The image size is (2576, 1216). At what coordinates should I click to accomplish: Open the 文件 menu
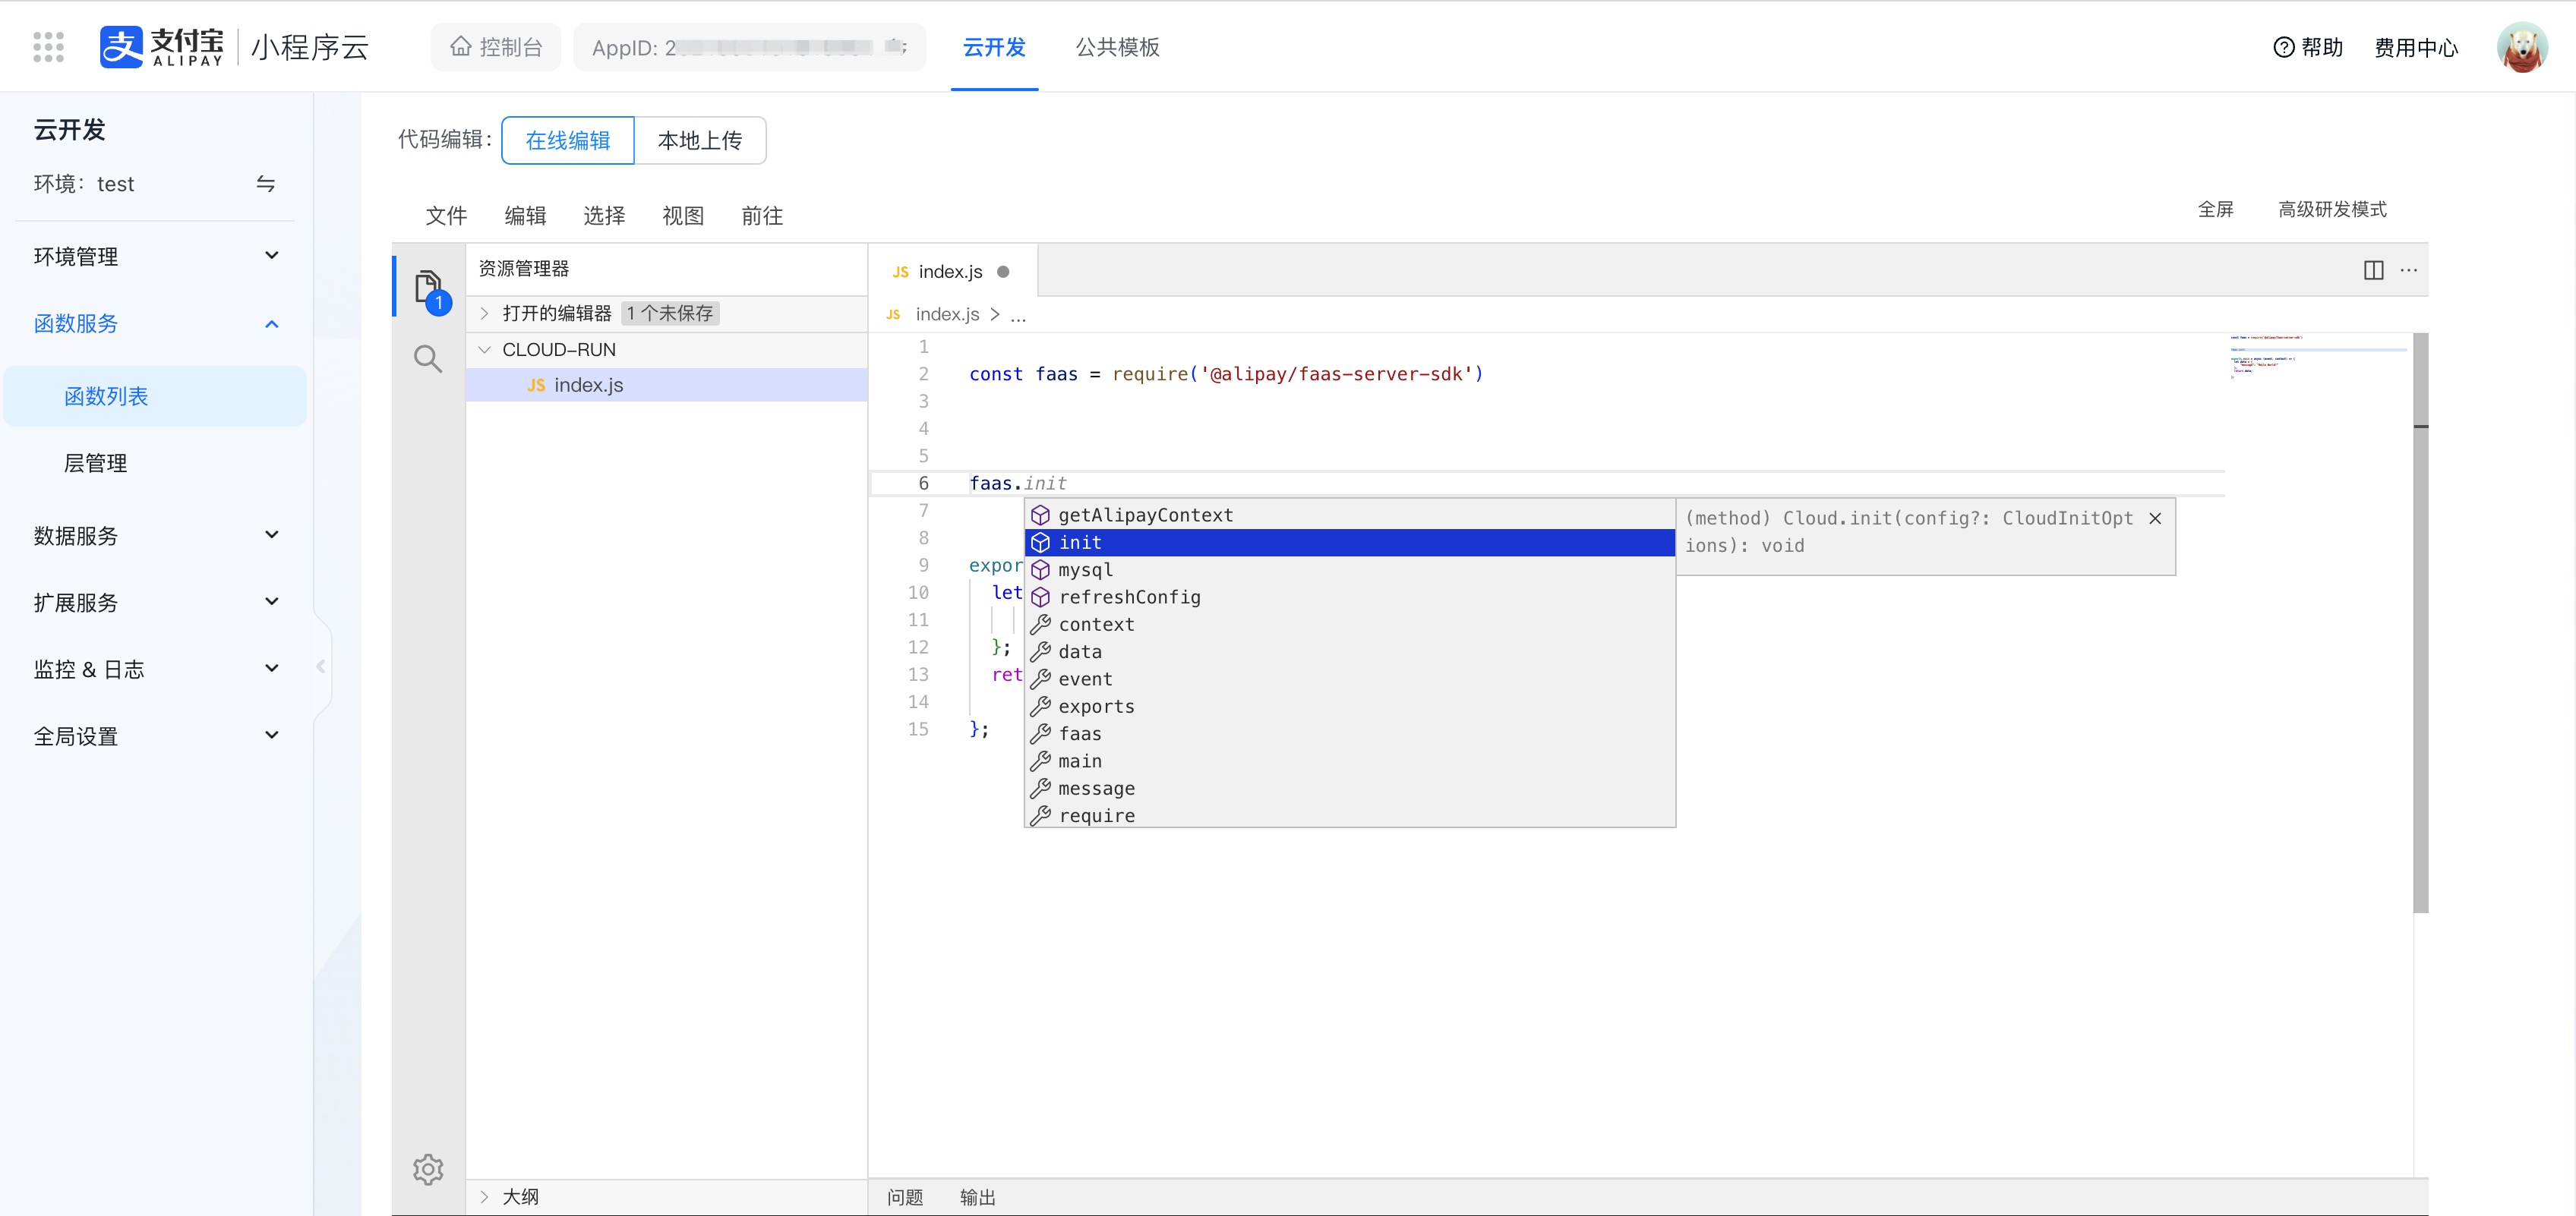pyautogui.click(x=446, y=216)
